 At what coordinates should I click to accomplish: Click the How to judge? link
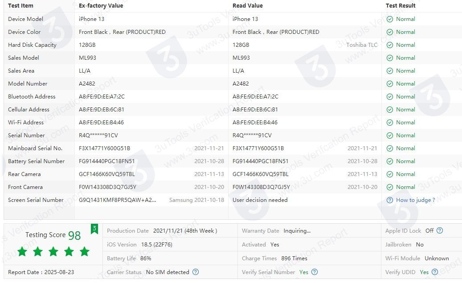pyautogui.click(x=416, y=200)
